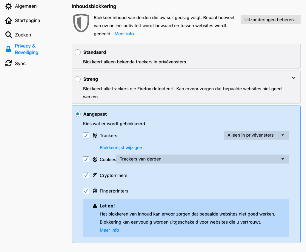Click the Fingerprinters fingerprint icon
Screen dimensions: 306x252
click(95, 191)
